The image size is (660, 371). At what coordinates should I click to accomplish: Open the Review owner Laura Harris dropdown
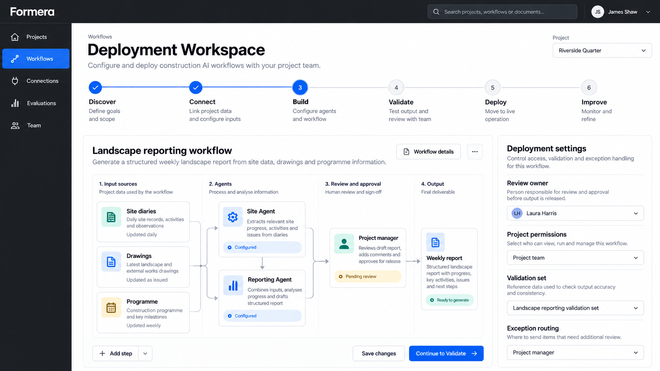click(x=576, y=213)
